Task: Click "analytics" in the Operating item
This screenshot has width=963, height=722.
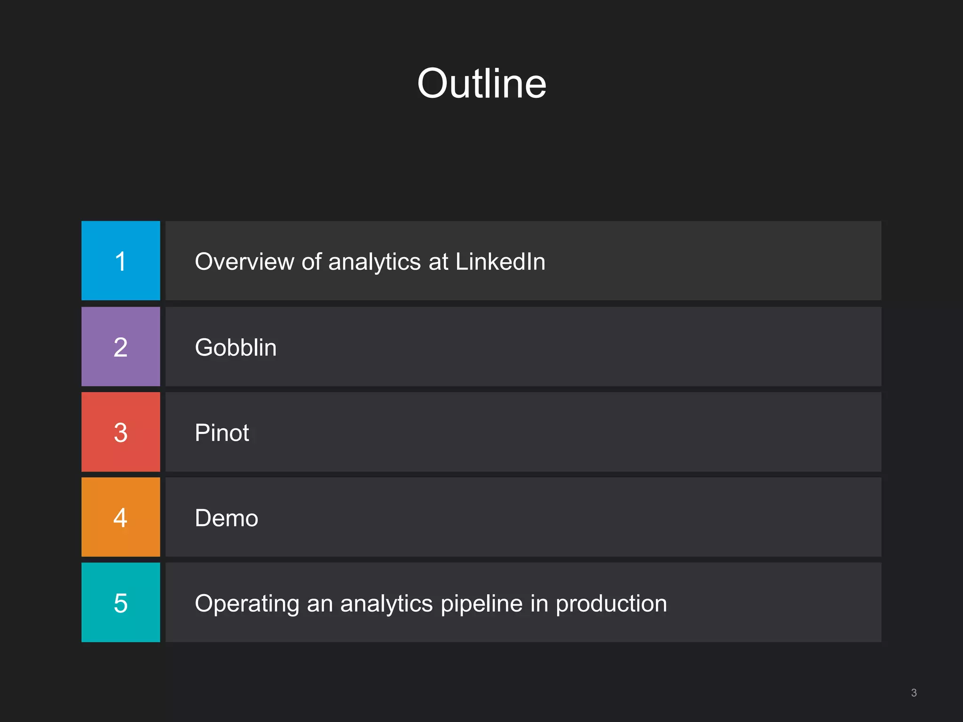Action: (x=387, y=604)
